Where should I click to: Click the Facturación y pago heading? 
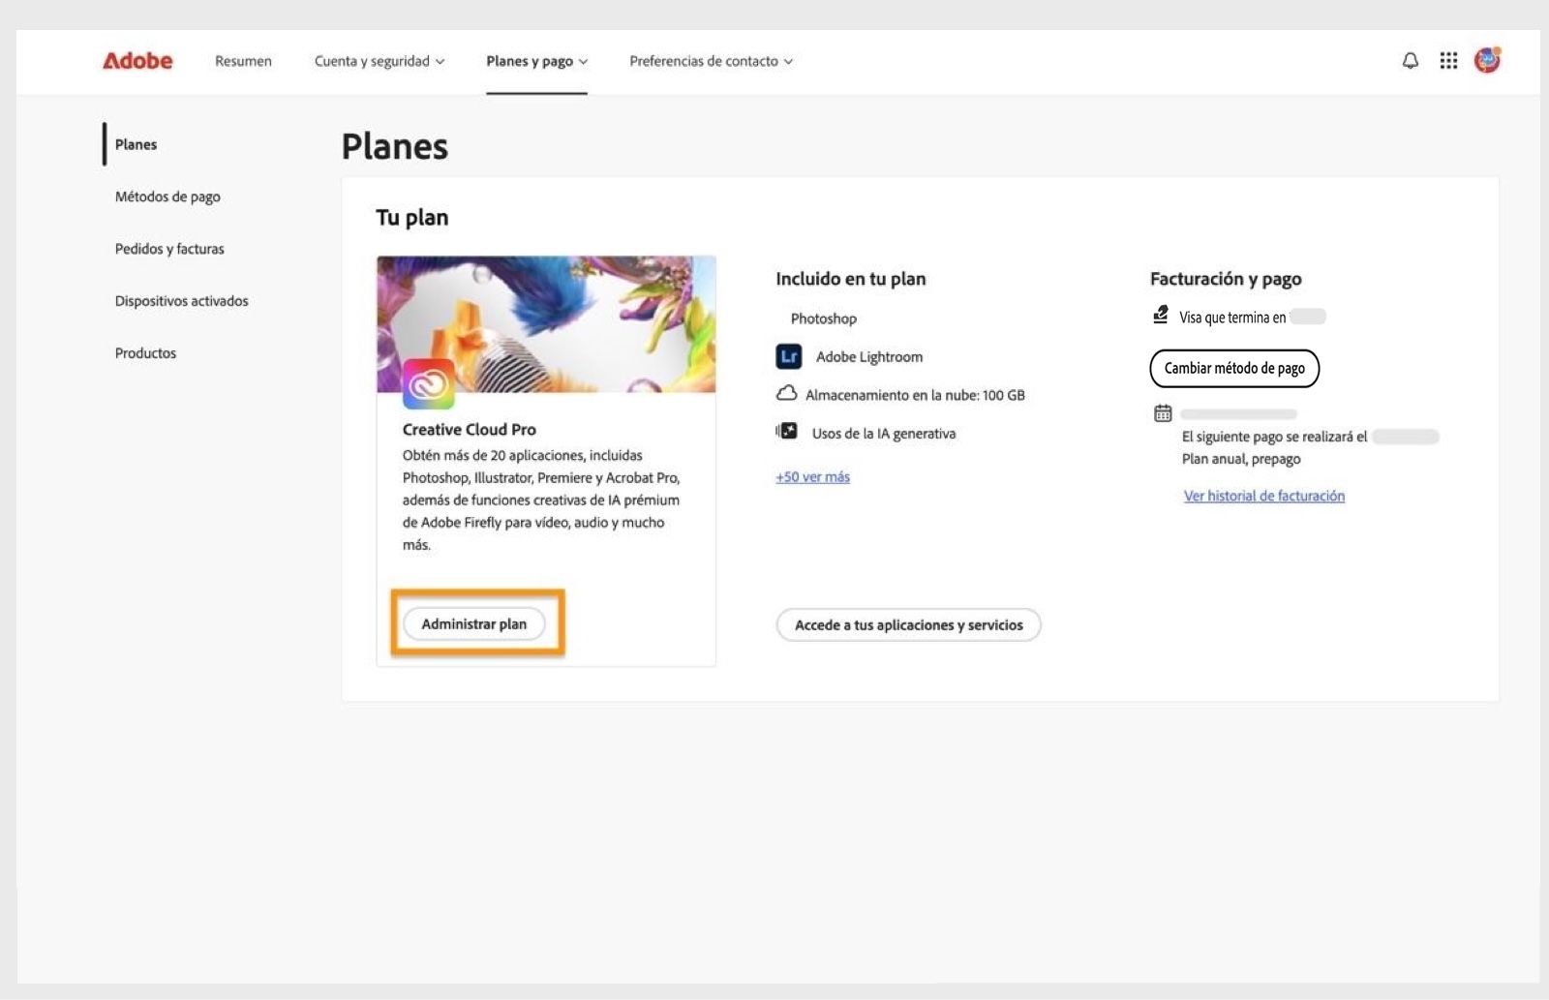1226,279
